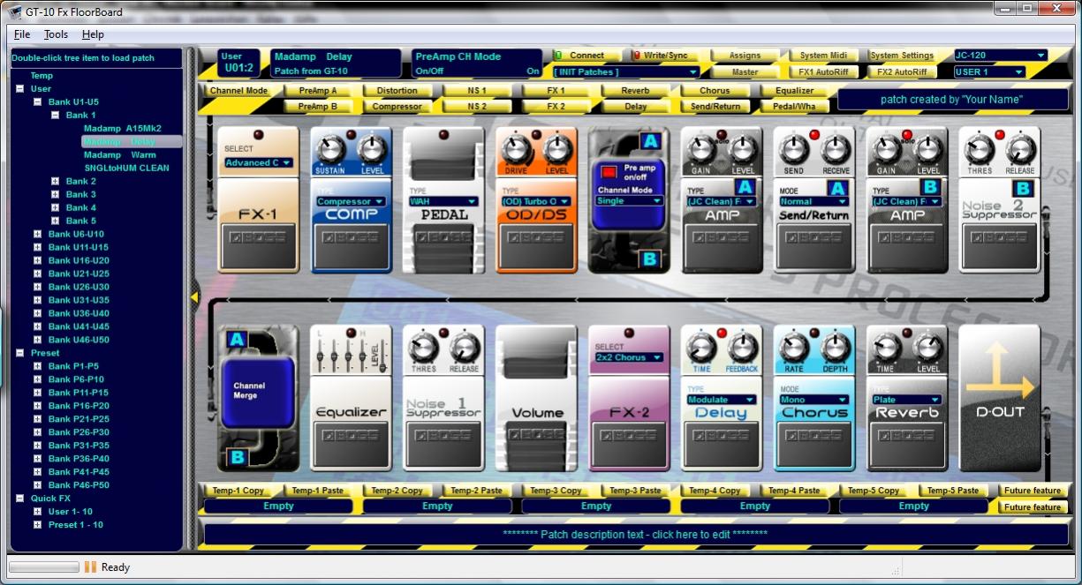Click the Delay pedal footswitch
Image resolution: width=1082 pixels, height=585 pixels.
click(x=722, y=442)
